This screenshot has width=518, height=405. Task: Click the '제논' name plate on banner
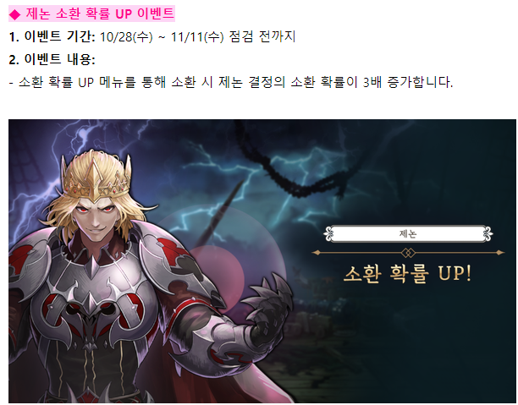(408, 234)
